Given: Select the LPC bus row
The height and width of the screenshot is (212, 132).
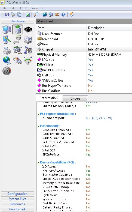Looking at the screenshot, I should tap(84, 60).
